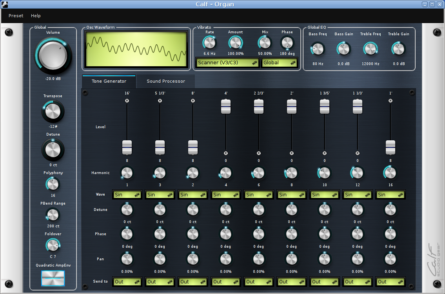Screen dimensions: 445x294
Task: Click the 200 ct pitch bend value
Action: (53, 226)
